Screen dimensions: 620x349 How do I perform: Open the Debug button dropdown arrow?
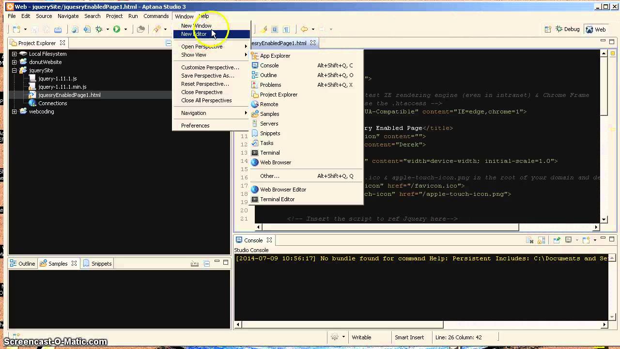coord(107,30)
